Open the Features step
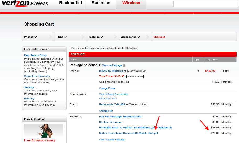 (x=96, y=37)
